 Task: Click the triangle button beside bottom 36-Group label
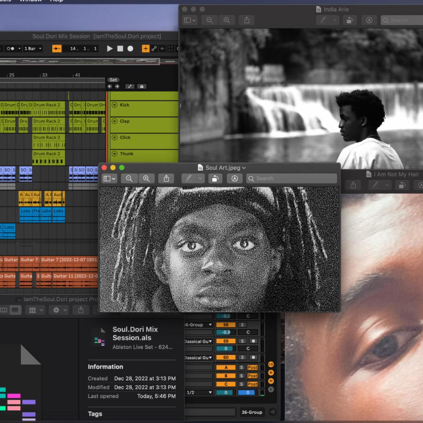[x=273, y=412]
